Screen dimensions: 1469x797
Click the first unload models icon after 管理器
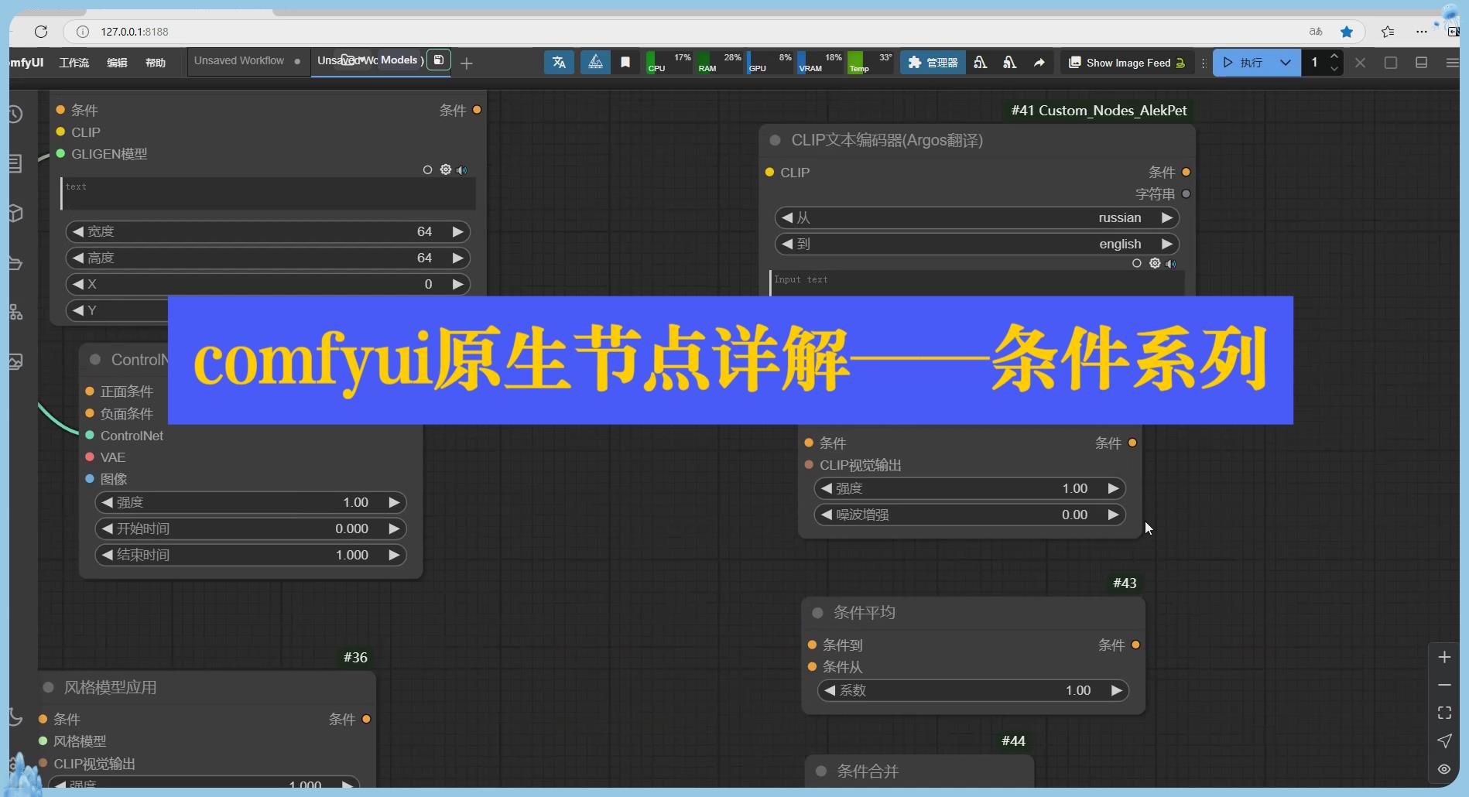click(x=981, y=63)
